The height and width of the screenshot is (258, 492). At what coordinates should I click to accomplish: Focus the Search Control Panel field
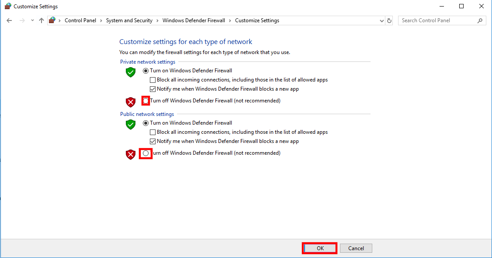point(438,20)
